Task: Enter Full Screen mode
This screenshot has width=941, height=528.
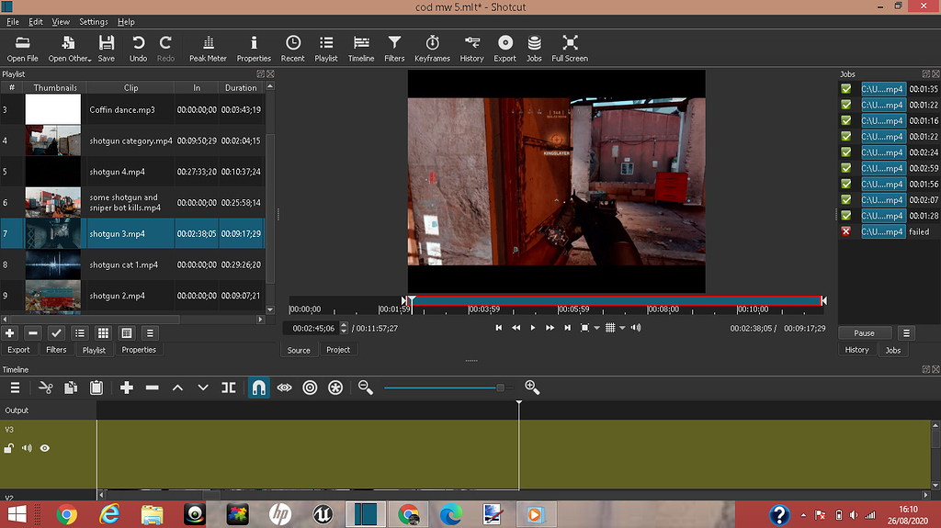Action: [570, 49]
